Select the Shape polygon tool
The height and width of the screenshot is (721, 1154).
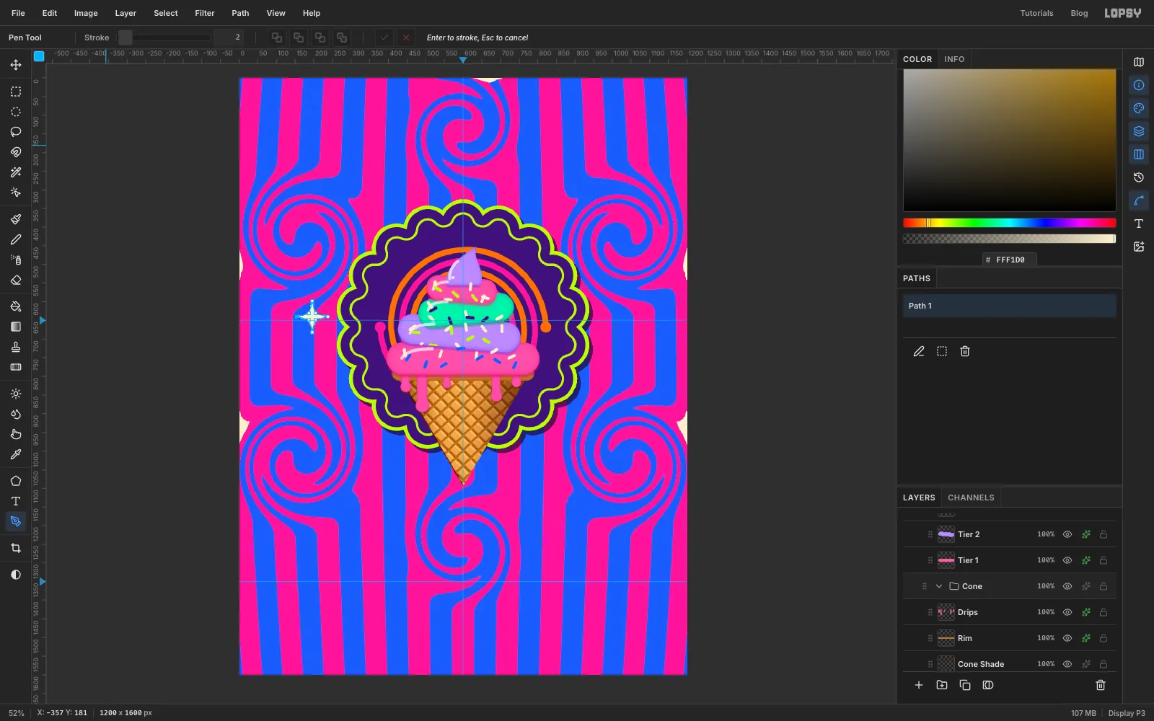(x=16, y=481)
